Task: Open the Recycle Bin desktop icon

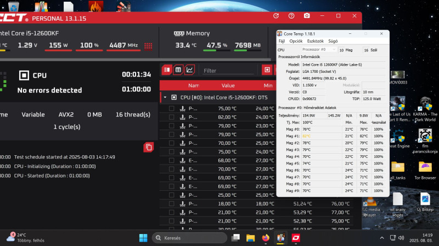Action: [13, 6]
